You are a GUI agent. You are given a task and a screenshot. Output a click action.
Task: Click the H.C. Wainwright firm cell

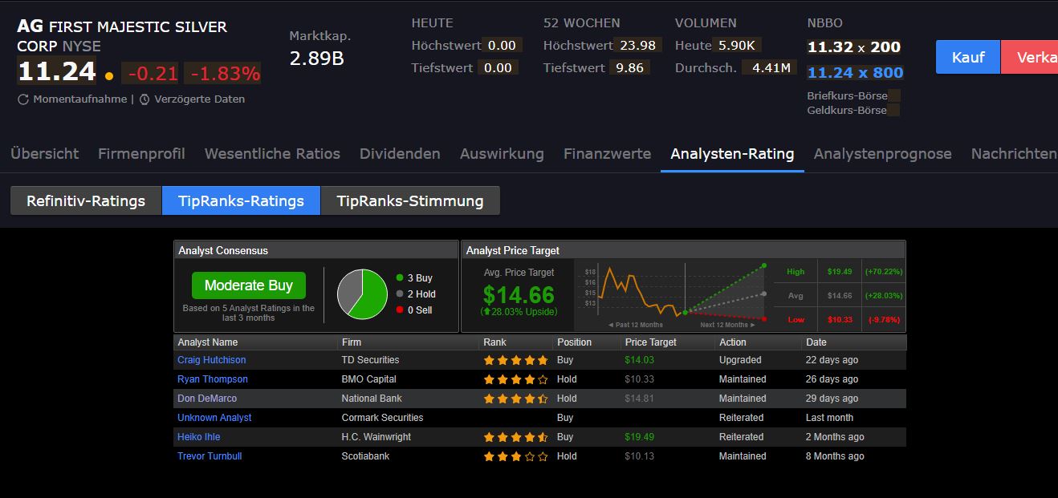[376, 437]
